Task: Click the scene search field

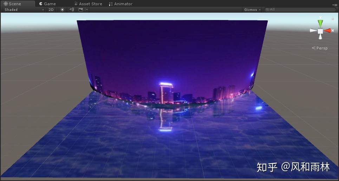Action: coord(300,9)
